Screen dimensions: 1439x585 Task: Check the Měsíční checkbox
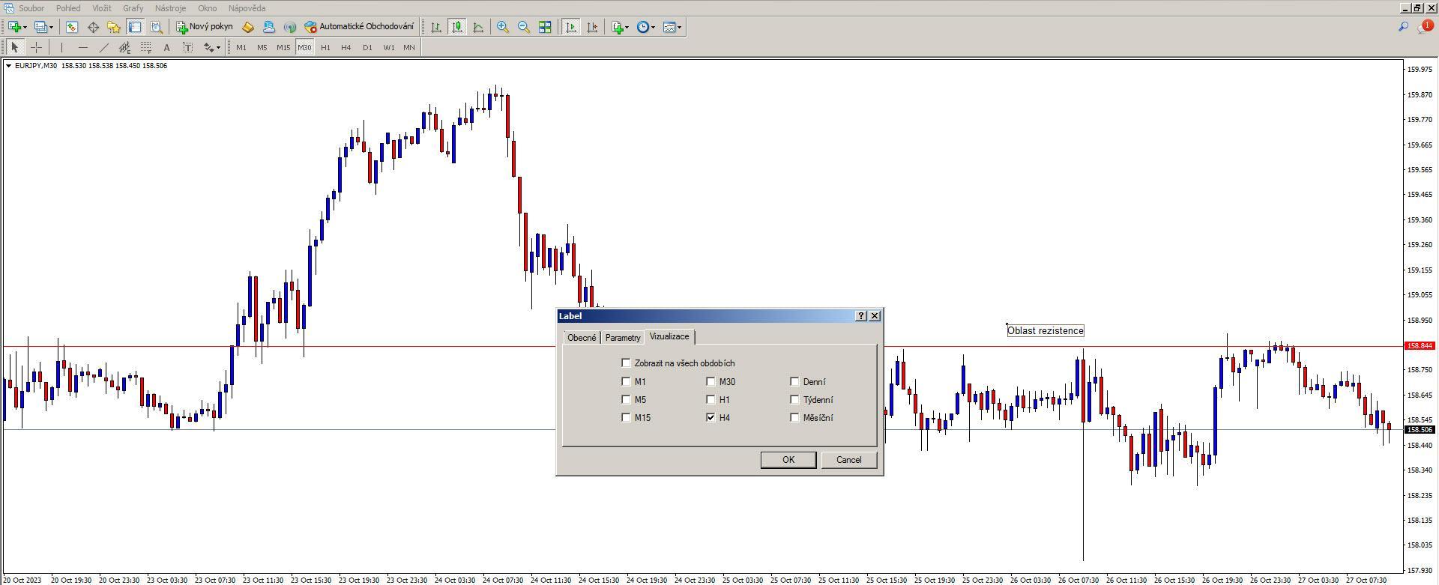click(x=794, y=417)
